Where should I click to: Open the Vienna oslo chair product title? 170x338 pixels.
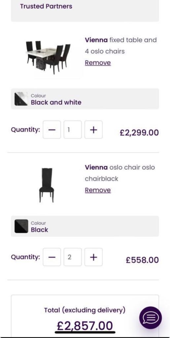(x=120, y=173)
